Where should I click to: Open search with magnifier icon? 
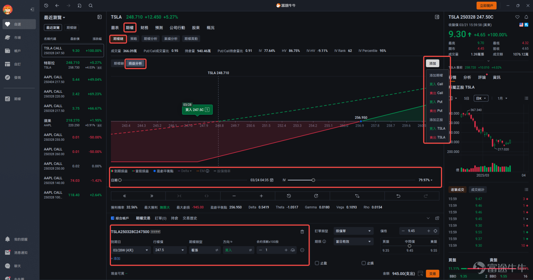pos(91,6)
